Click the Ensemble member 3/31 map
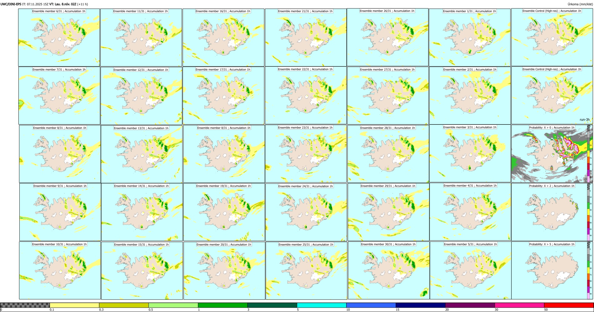Viewport: 594px width, 312px height. (470, 154)
